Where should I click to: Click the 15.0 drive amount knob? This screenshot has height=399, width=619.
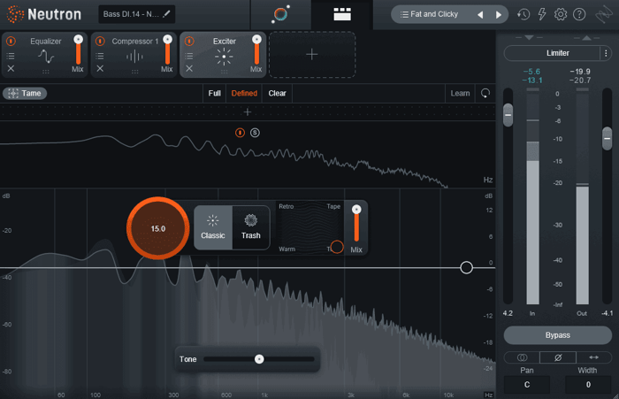click(x=158, y=228)
